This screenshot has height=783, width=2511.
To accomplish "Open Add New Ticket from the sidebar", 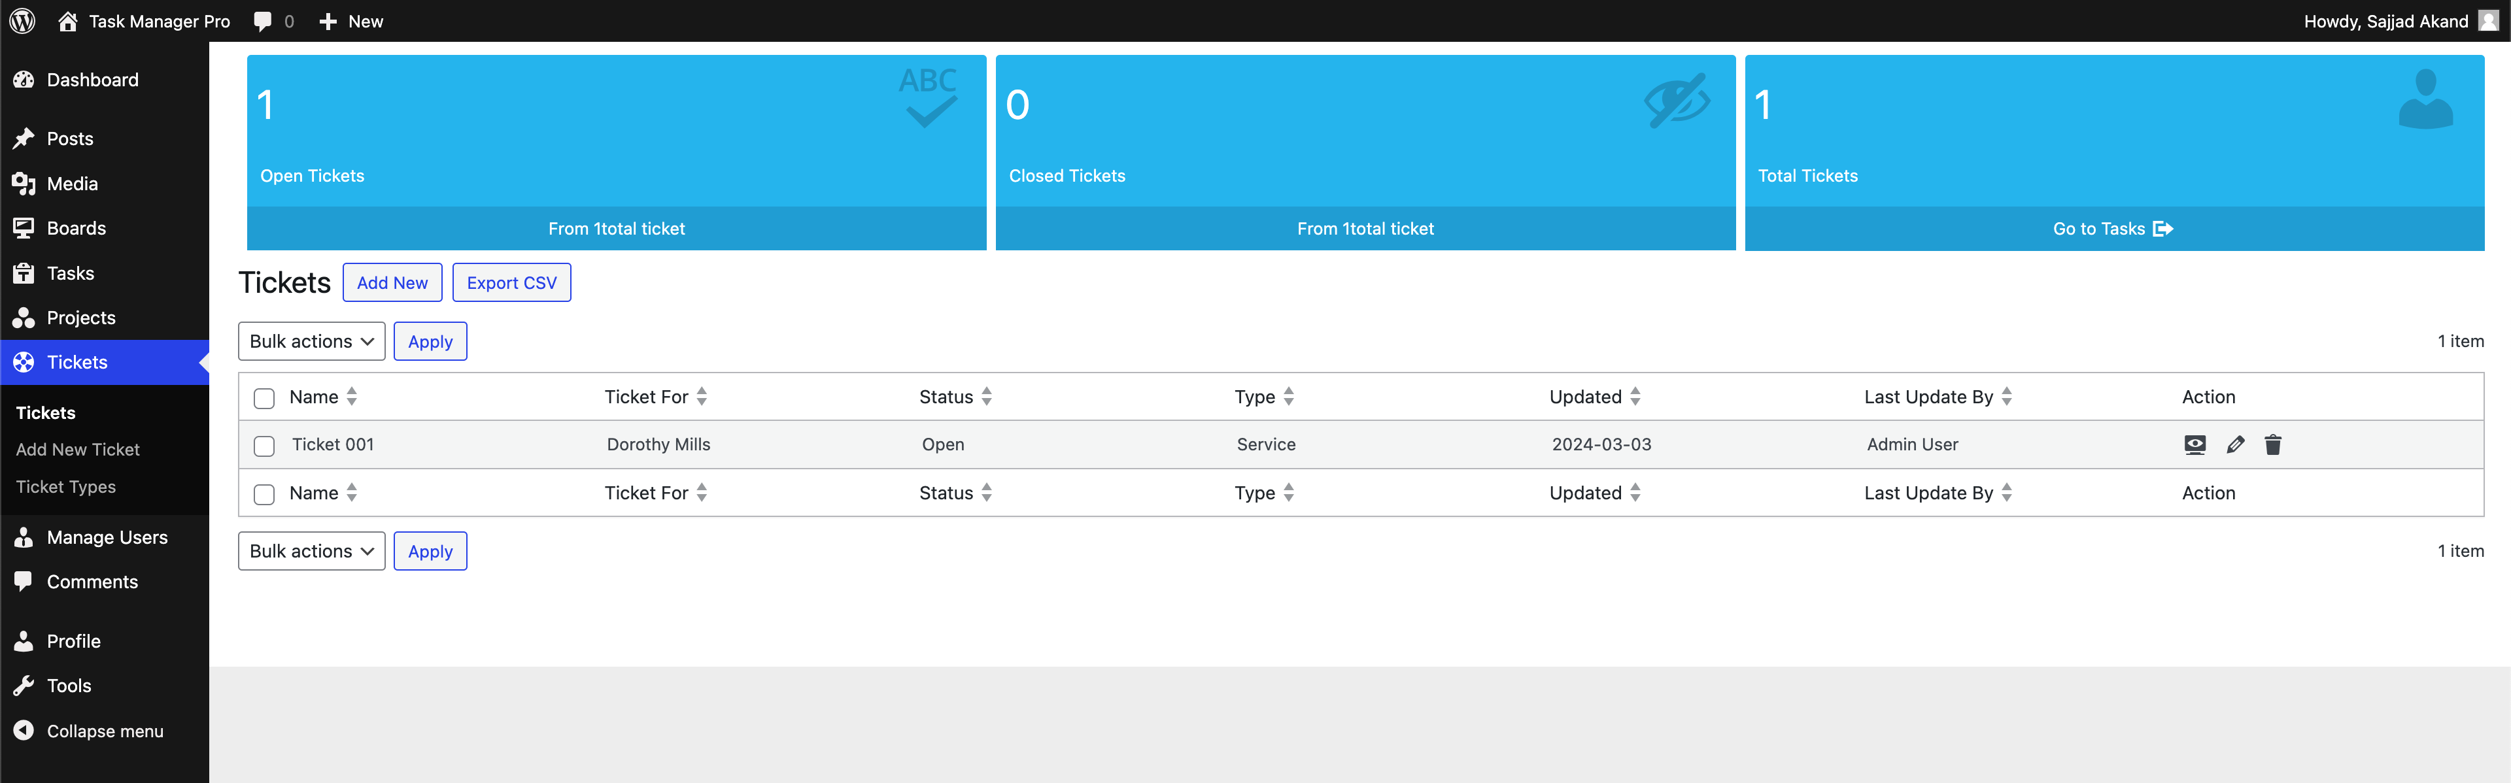I will click(77, 449).
